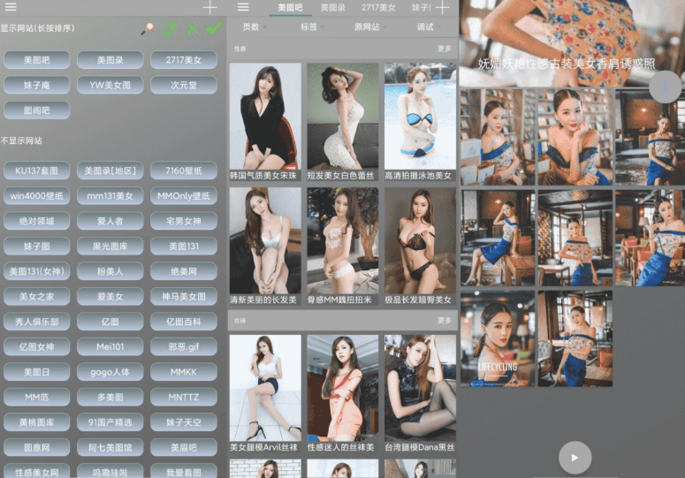Tap the 邪恶.gif button
The width and height of the screenshot is (685, 478).
pos(184,346)
